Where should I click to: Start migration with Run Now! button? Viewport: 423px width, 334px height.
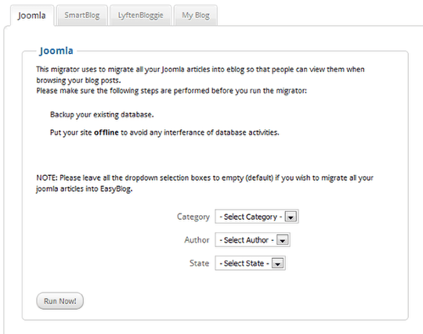[60, 301]
